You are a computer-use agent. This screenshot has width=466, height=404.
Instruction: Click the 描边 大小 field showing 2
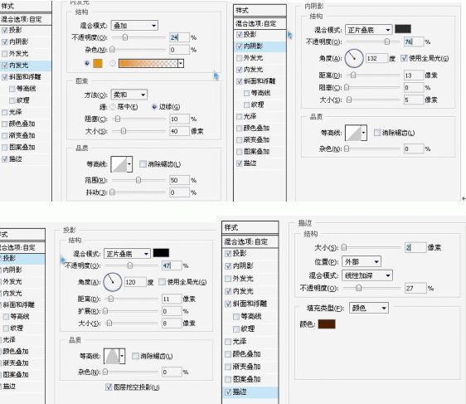tap(415, 247)
